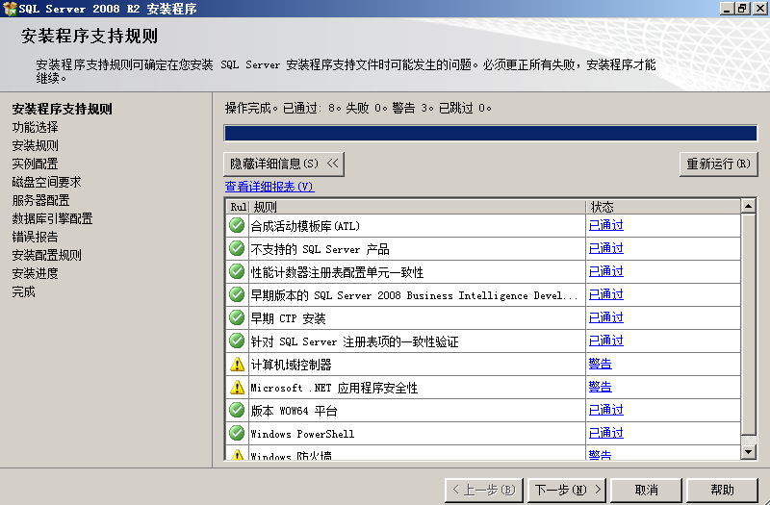Select 安装进度 step in the left pane

click(x=35, y=273)
